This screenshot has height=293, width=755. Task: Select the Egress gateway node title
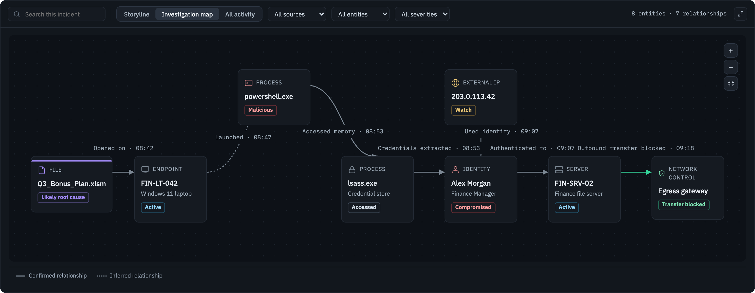tap(683, 191)
